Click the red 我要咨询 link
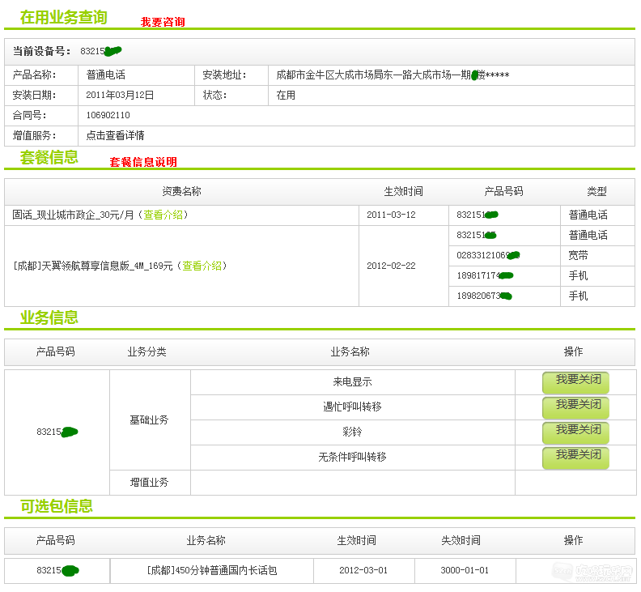Image resolution: width=641 pixels, height=592 pixels. [163, 22]
